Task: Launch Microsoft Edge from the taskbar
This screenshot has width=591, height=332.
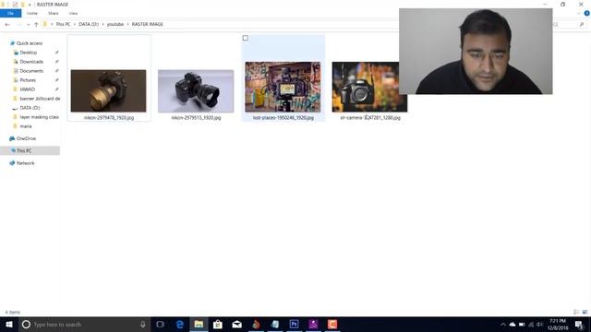Action: tap(180, 324)
